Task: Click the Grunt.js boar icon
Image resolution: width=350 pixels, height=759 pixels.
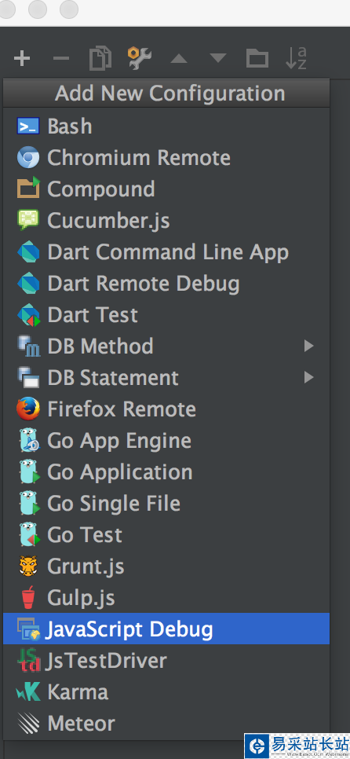Action: tap(28, 566)
